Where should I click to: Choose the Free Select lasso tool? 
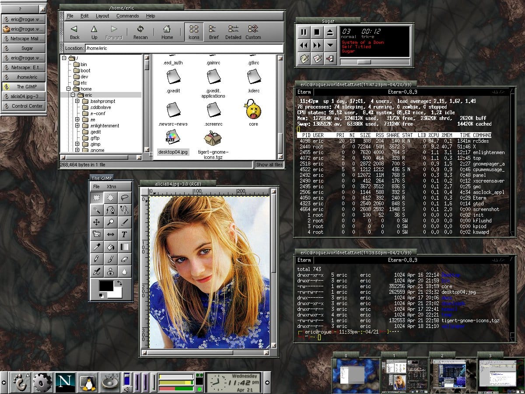point(125,198)
